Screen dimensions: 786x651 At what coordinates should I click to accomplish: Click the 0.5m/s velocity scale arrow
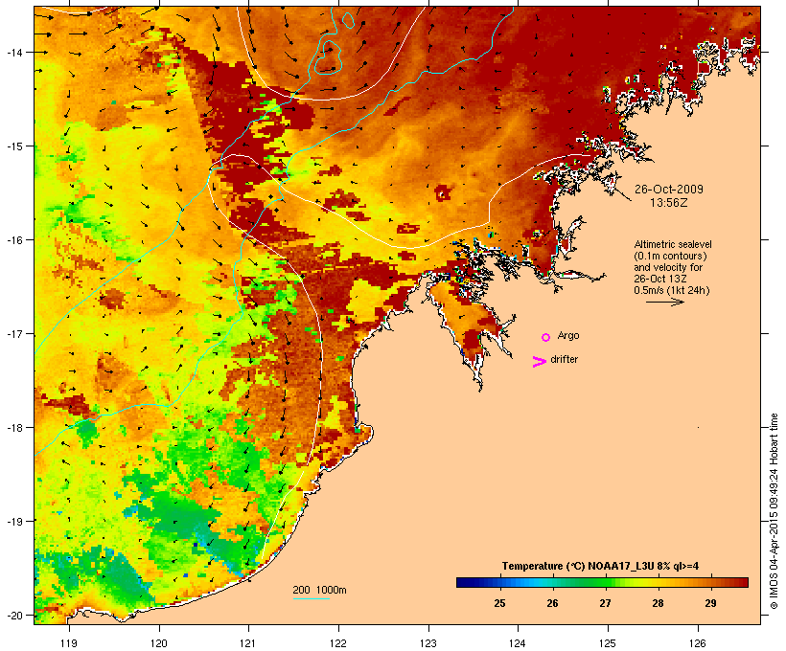pyautogui.click(x=664, y=302)
